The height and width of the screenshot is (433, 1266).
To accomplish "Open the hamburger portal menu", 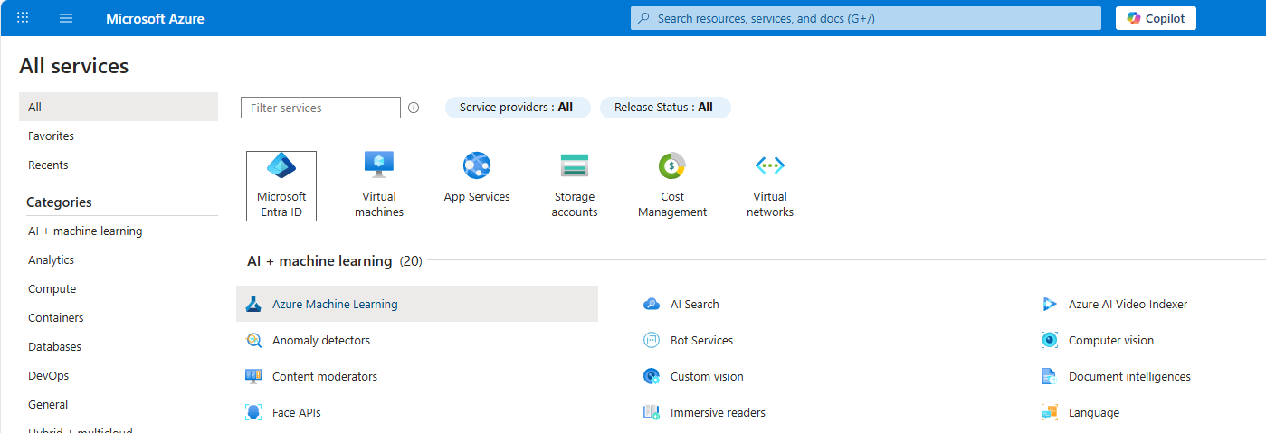I will pyautogui.click(x=66, y=18).
